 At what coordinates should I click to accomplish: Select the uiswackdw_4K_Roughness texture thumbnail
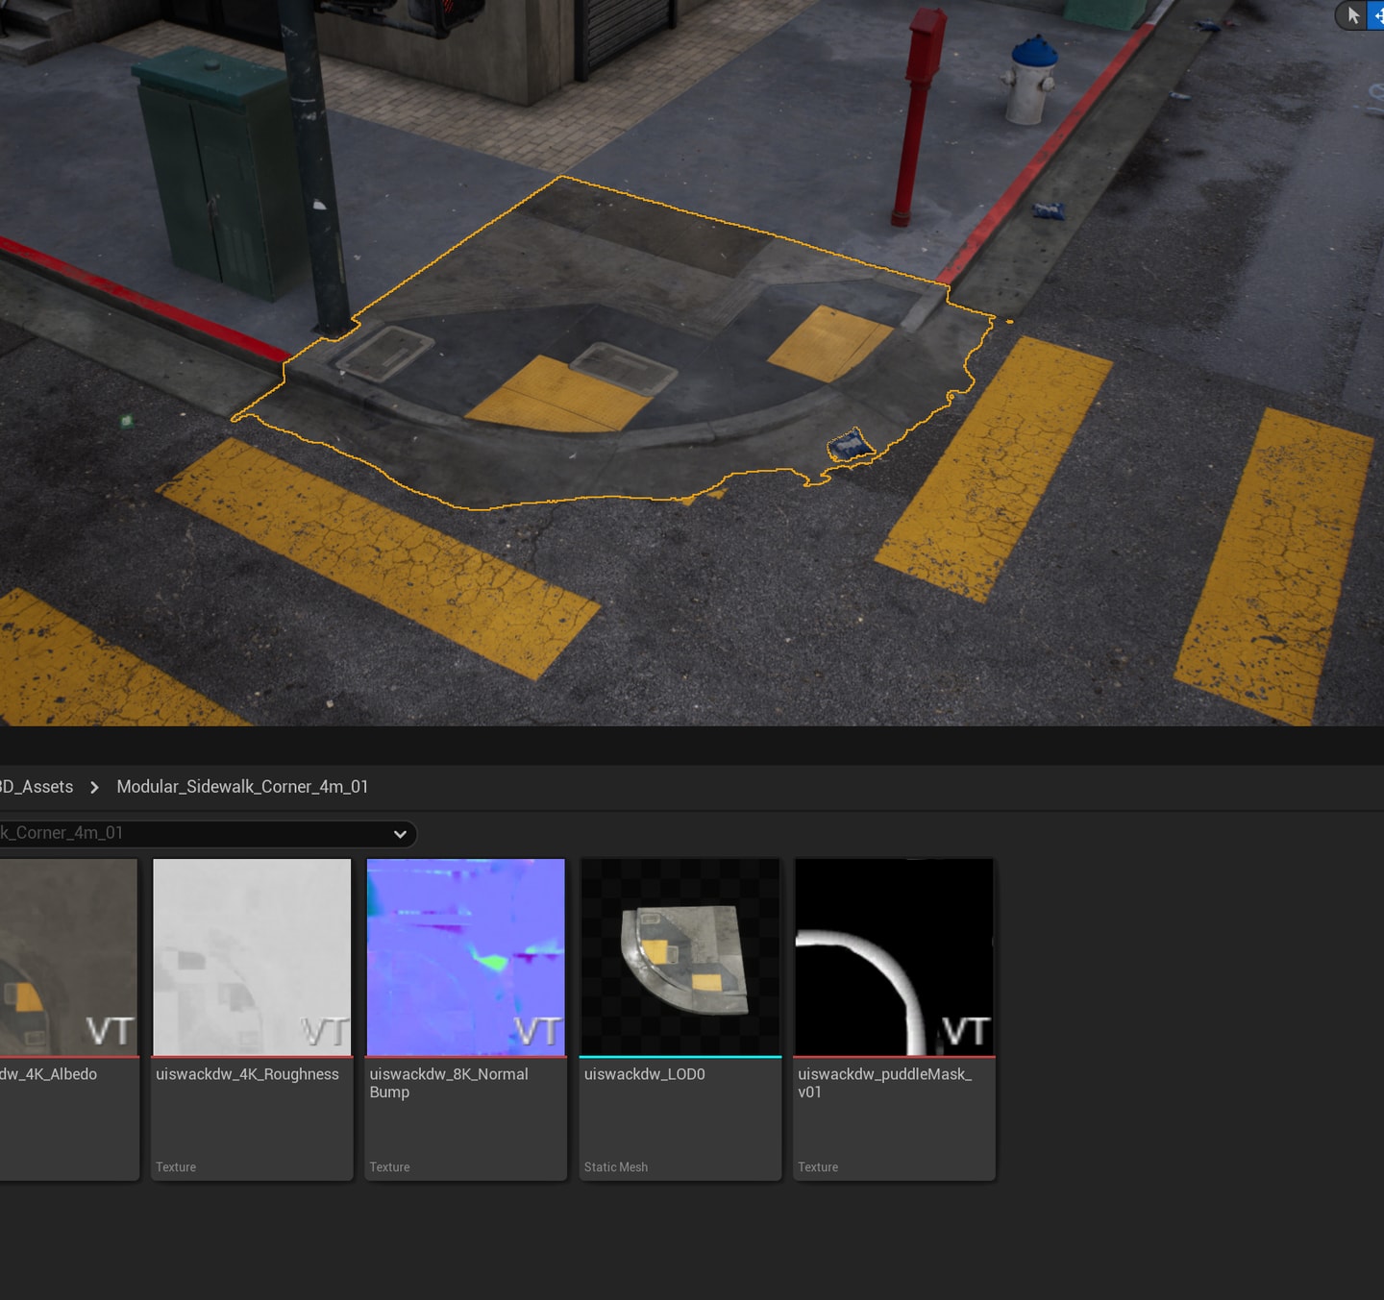(x=252, y=957)
